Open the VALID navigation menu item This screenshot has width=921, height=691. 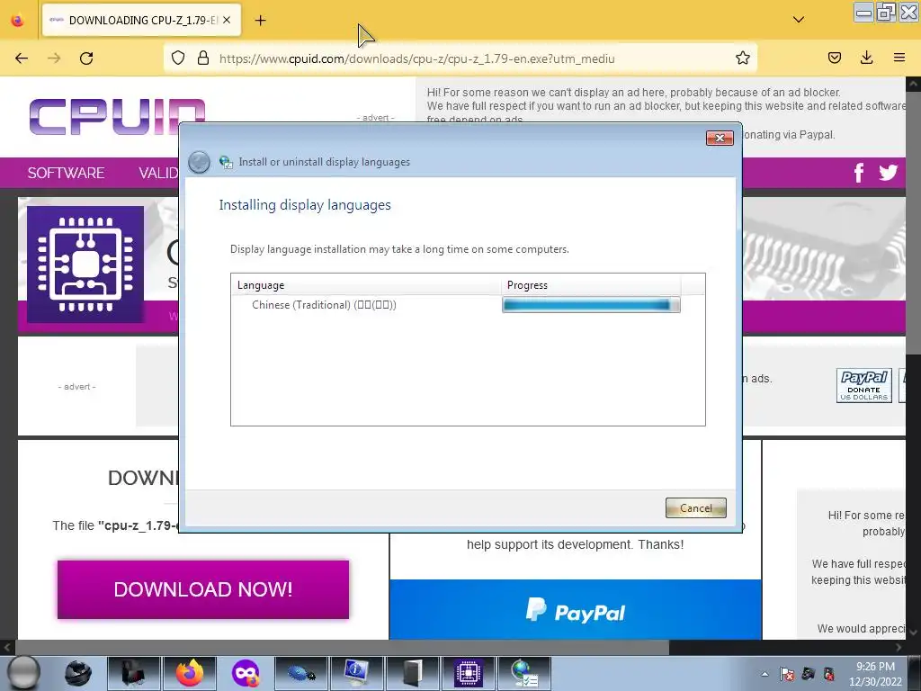click(x=158, y=173)
